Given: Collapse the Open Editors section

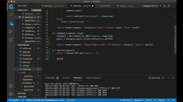Looking at the screenshot, I should pyautogui.click(x=16, y=10).
